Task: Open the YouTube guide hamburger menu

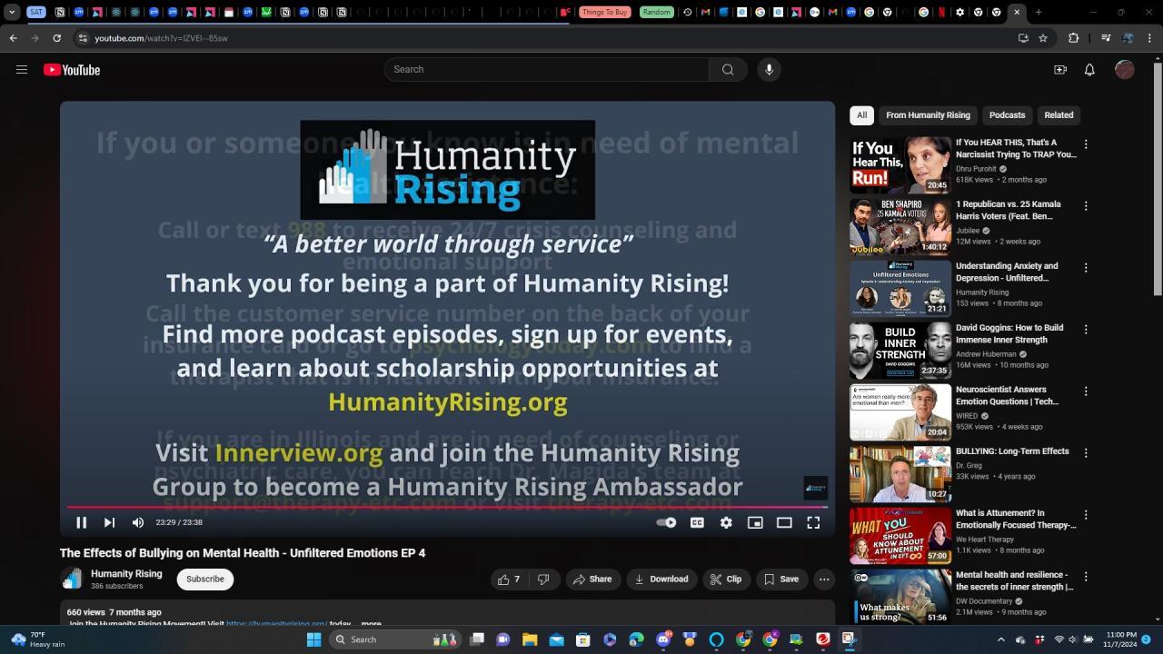Action: click(x=22, y=70)
